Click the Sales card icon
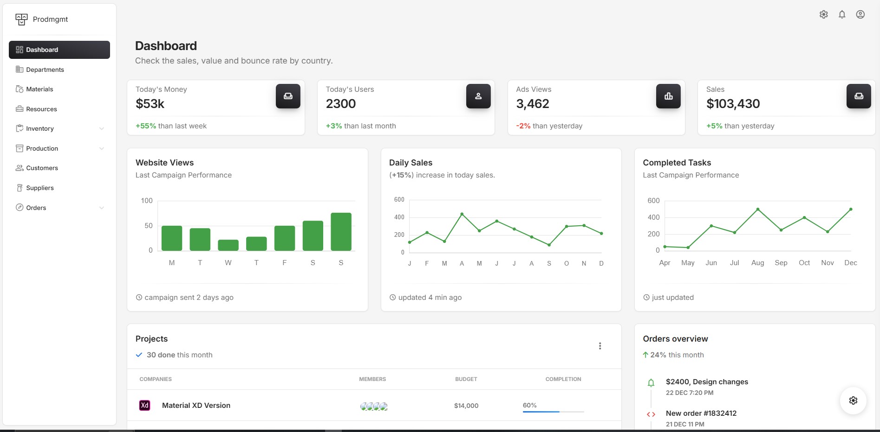880x432 pixels. point(858,96)
